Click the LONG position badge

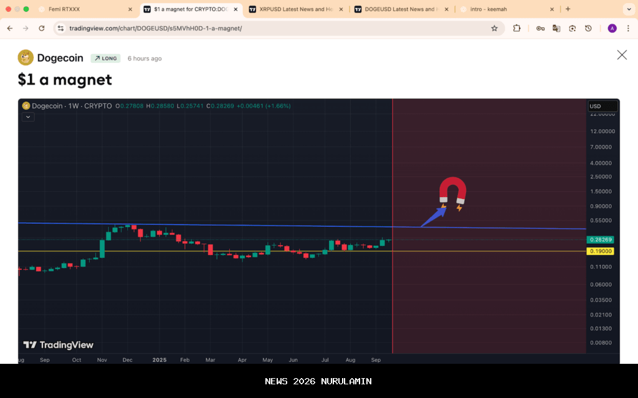[x=105, y=58]
